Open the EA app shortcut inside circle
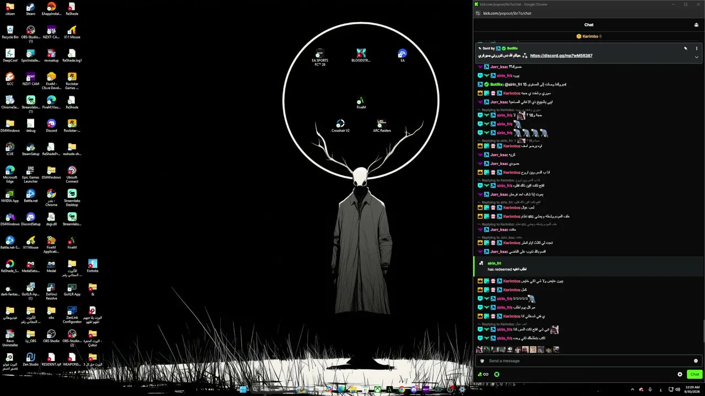The height and width of the screenshot is (396, 705). 403,56
